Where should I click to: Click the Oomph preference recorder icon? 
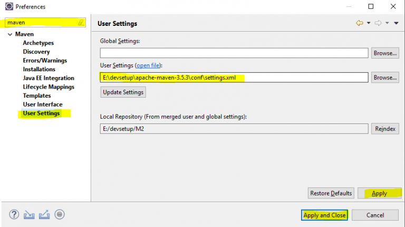(60, 214)
